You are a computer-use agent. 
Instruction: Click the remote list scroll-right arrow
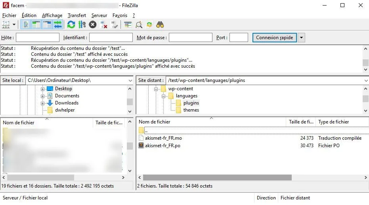[365, 177]
